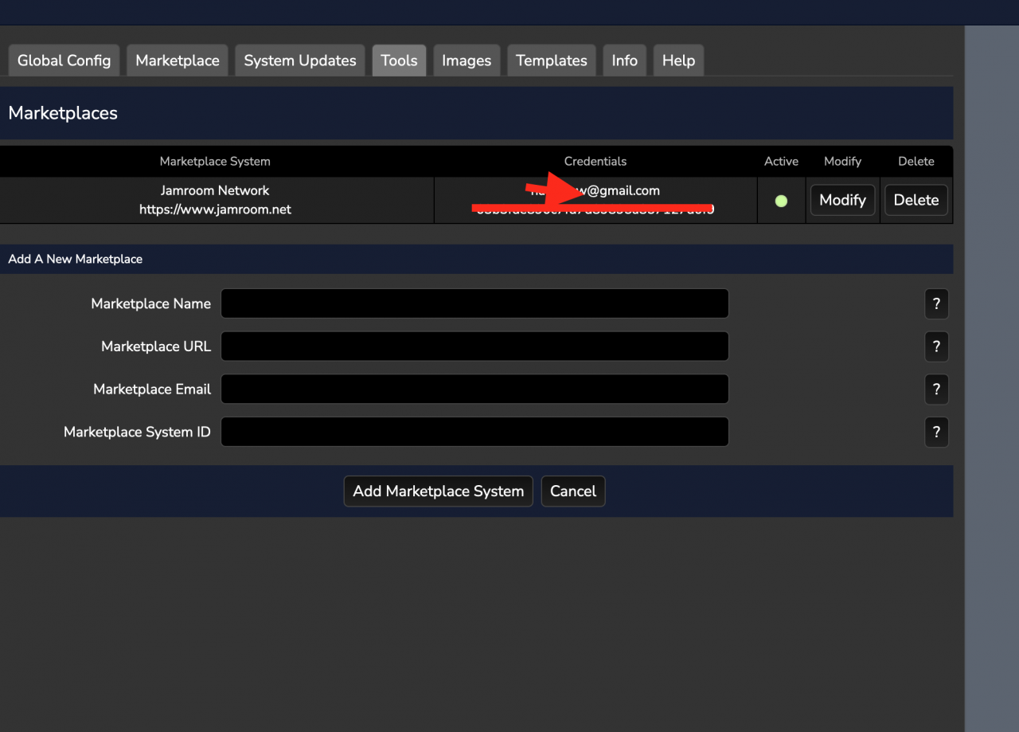This screenshot has width=1019, height=732.
Task: Switch to the Templates tab
Action: [551, 61]
